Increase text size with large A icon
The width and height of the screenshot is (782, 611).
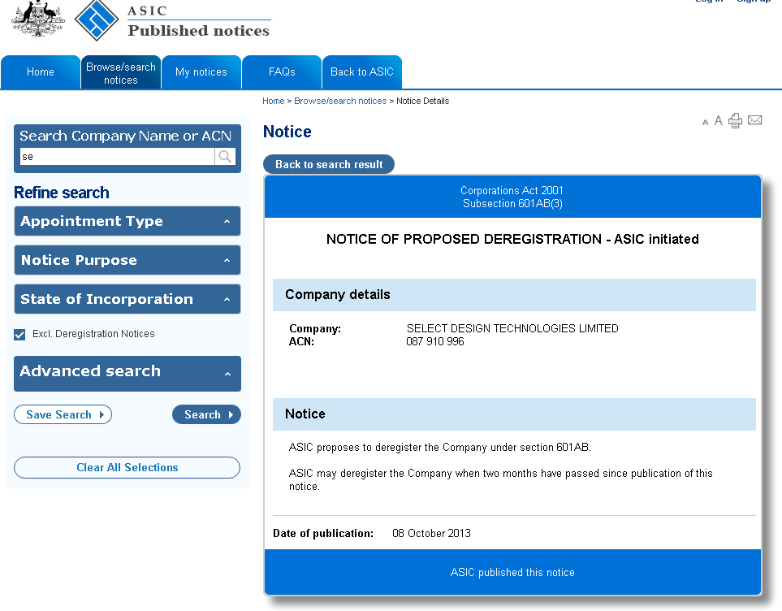718,120
